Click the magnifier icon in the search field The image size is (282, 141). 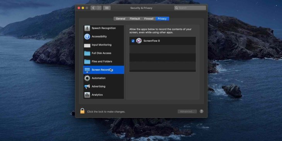click(x=177, y=8)
